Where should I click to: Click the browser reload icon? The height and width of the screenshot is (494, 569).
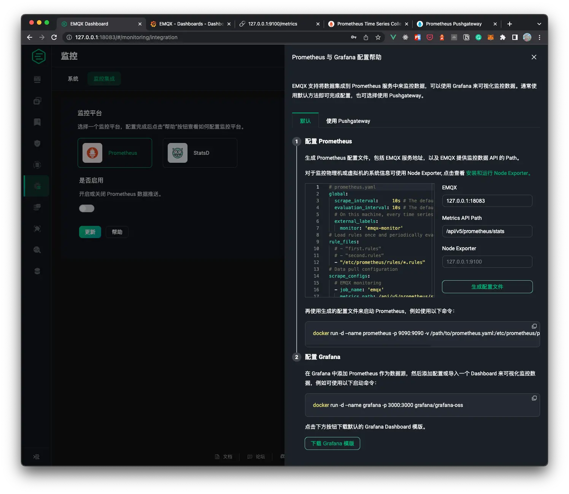tap(54, 37)
